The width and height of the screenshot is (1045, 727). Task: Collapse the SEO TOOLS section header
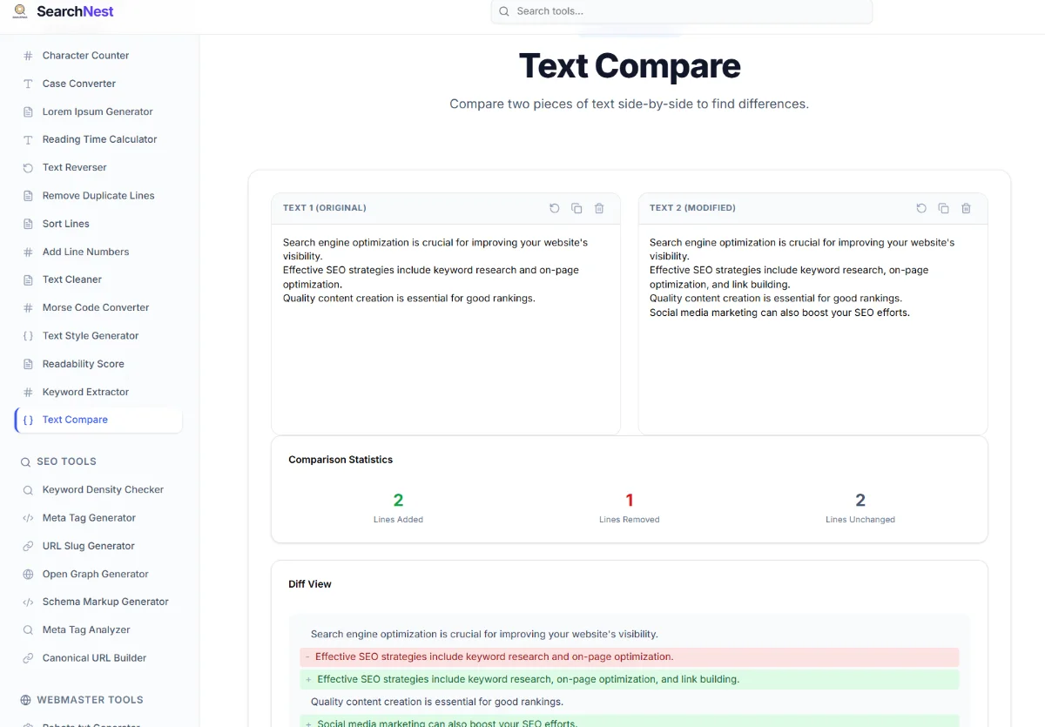pos(58,461)
